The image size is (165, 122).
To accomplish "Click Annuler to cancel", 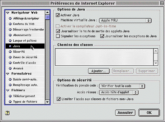I will [x=125, y=113].
